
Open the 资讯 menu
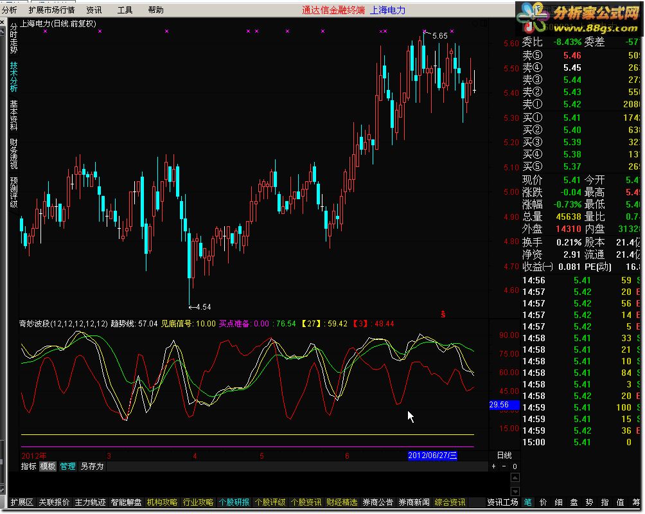pos(94,10)
